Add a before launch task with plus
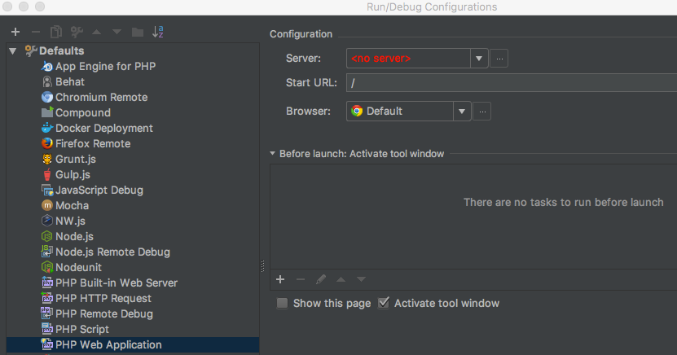The image size is (677, 355). 280,279
